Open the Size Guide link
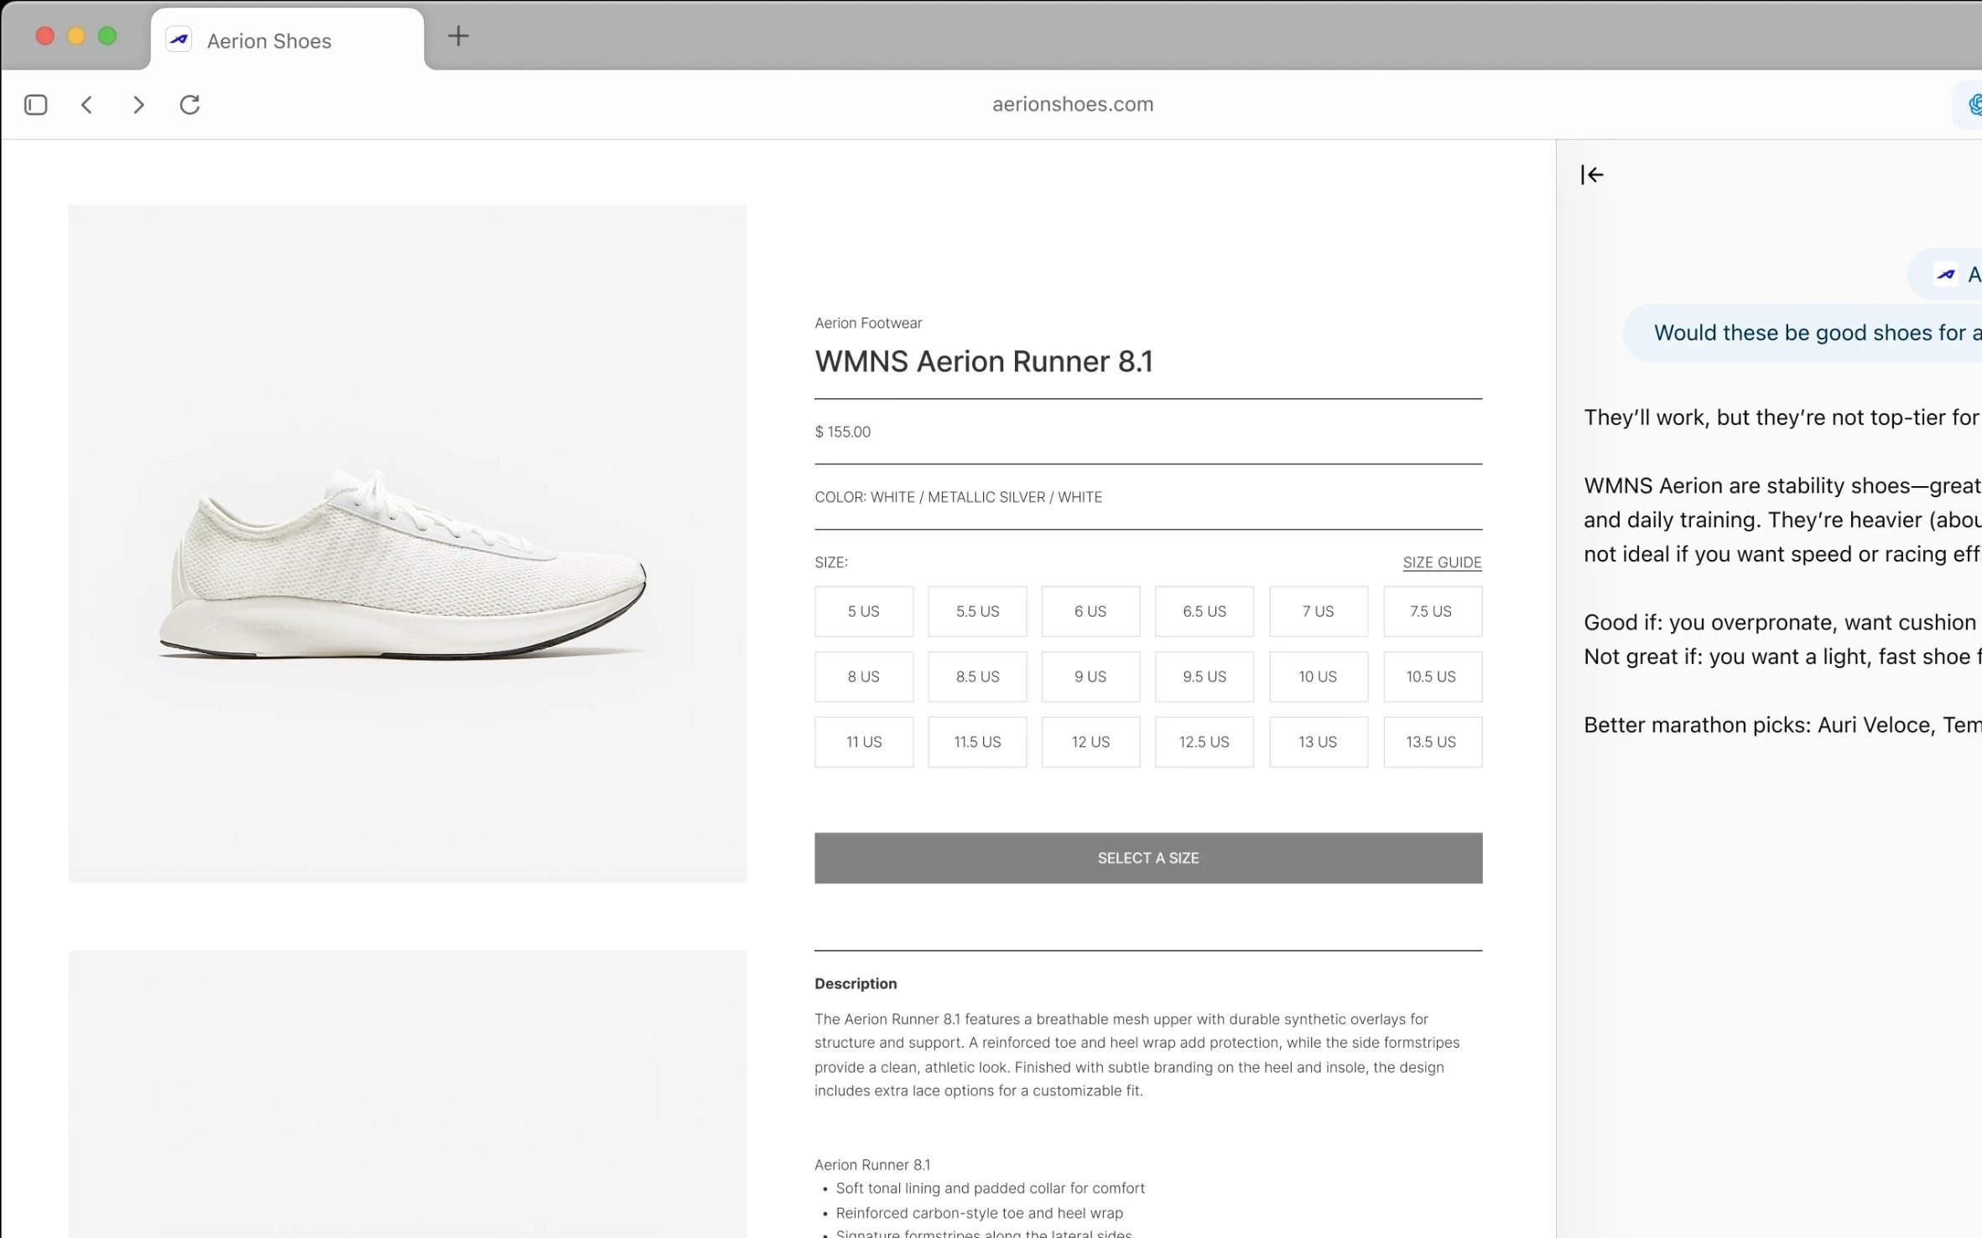 pyautogui.click(x=1441, y=562)
